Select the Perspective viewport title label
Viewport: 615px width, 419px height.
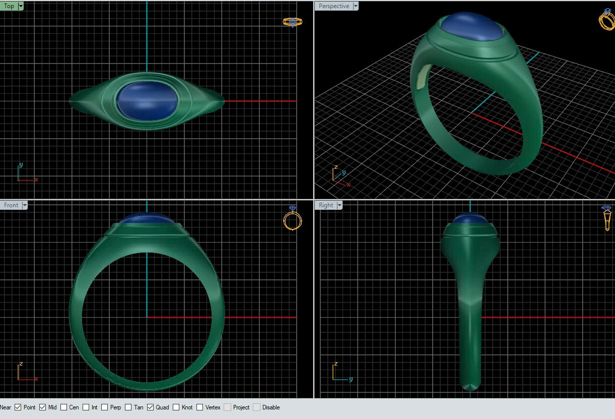pos(333,6)
